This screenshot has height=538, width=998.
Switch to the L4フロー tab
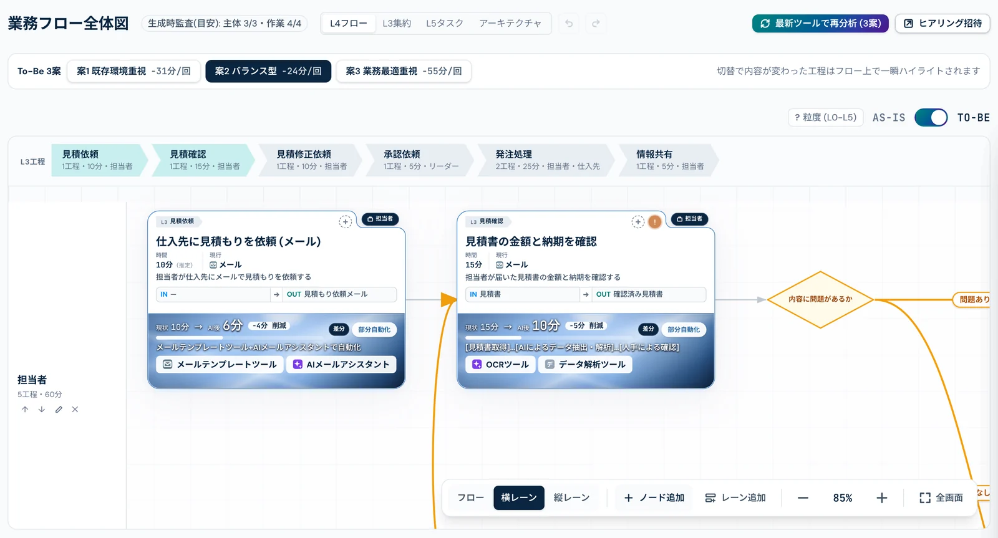(349, 24)
